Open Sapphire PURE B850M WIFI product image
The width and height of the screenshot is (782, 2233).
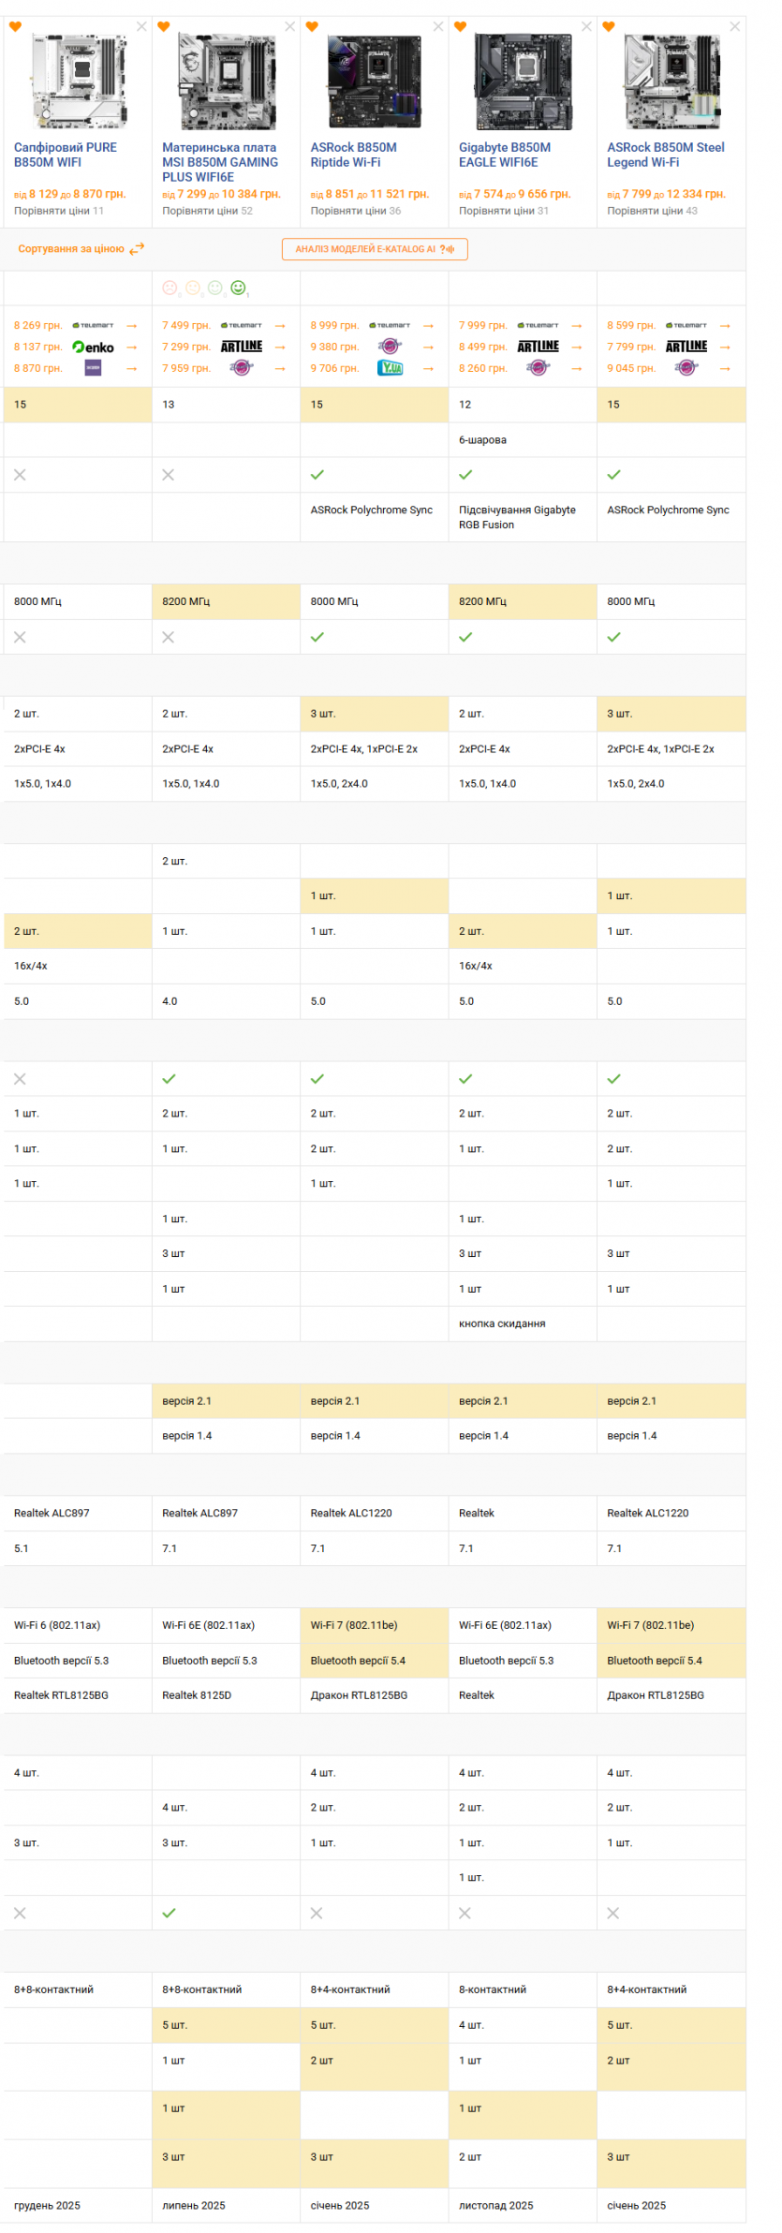[78, 82]
